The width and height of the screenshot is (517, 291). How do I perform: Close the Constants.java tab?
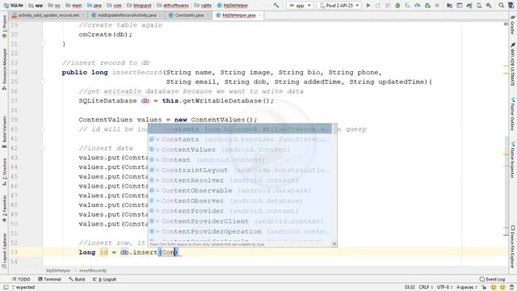pos(208,15)
